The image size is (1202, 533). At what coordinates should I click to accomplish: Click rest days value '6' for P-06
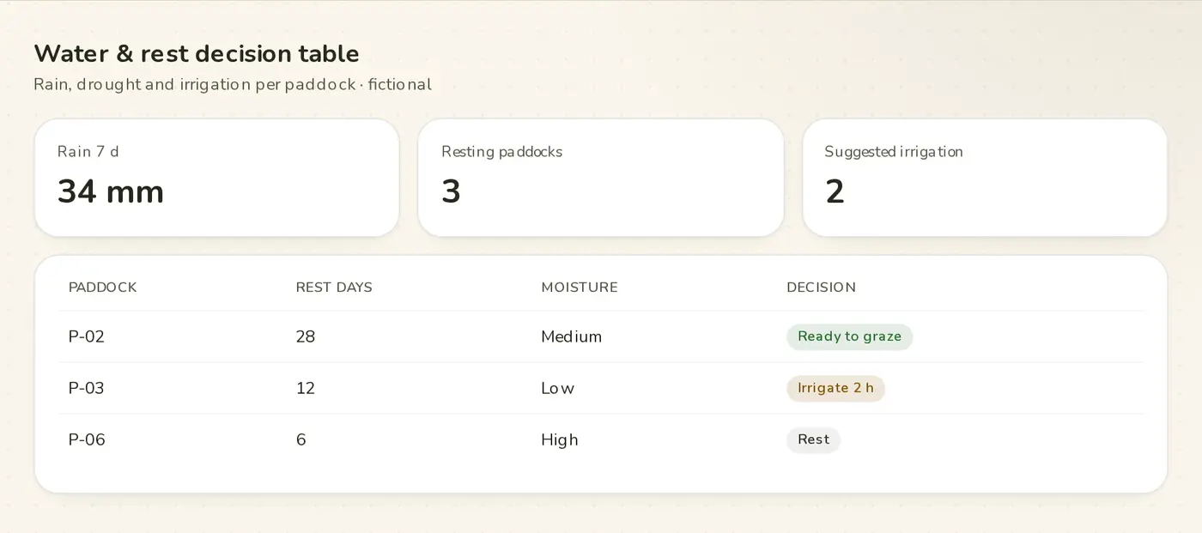[x=301, y=439]
